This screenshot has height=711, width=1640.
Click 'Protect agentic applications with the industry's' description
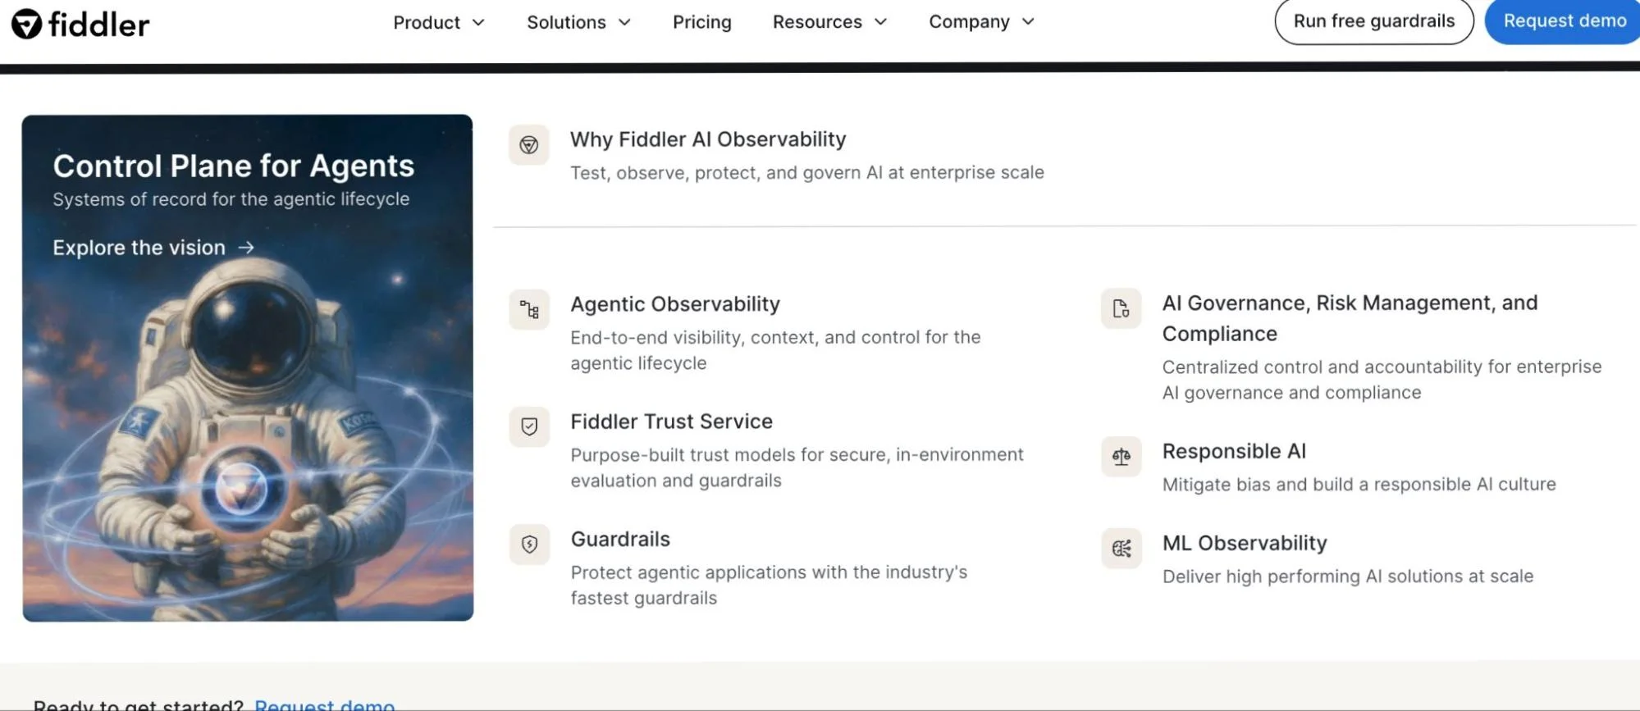point(769,585)
